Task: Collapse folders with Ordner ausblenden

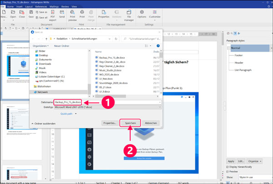Action: click(45, 123)
